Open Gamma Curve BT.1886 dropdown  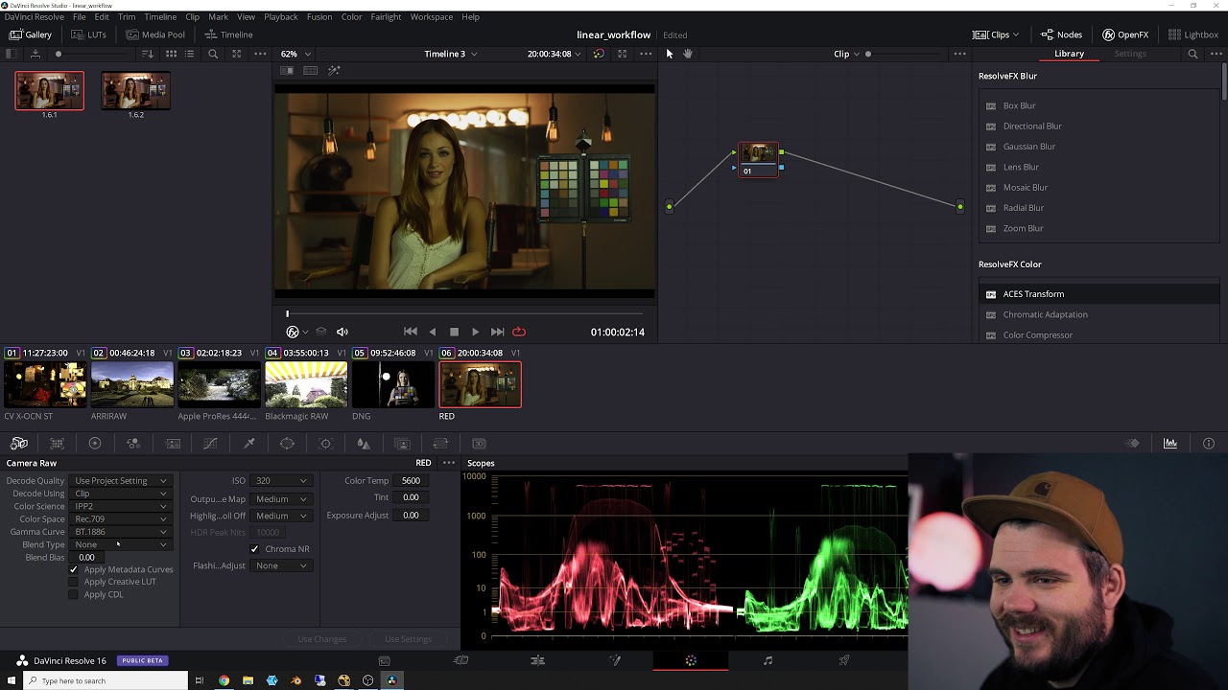[120, 532]
